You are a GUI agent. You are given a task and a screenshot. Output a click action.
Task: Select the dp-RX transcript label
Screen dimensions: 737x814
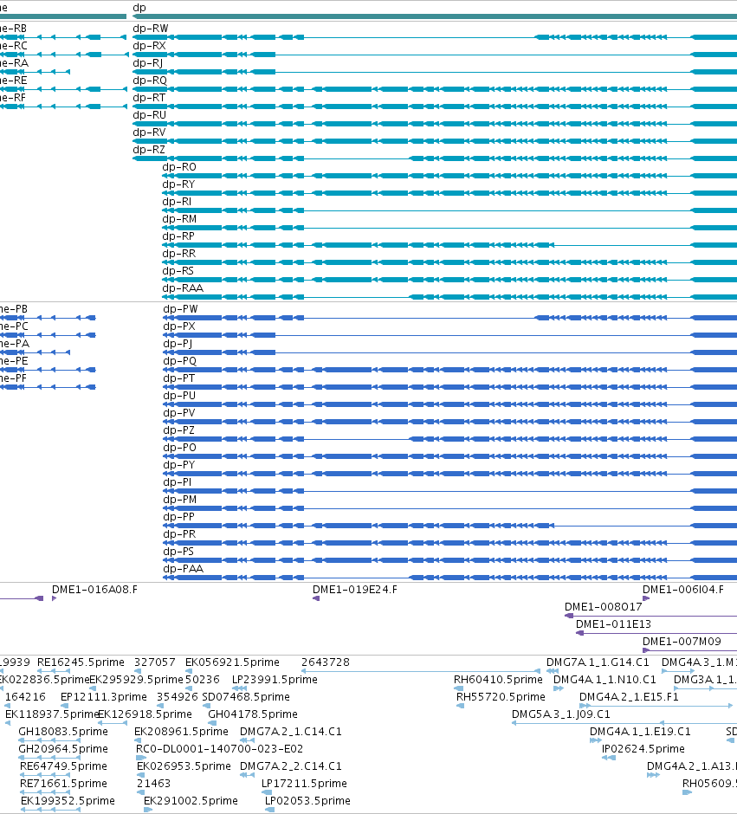tap(150, 46)
